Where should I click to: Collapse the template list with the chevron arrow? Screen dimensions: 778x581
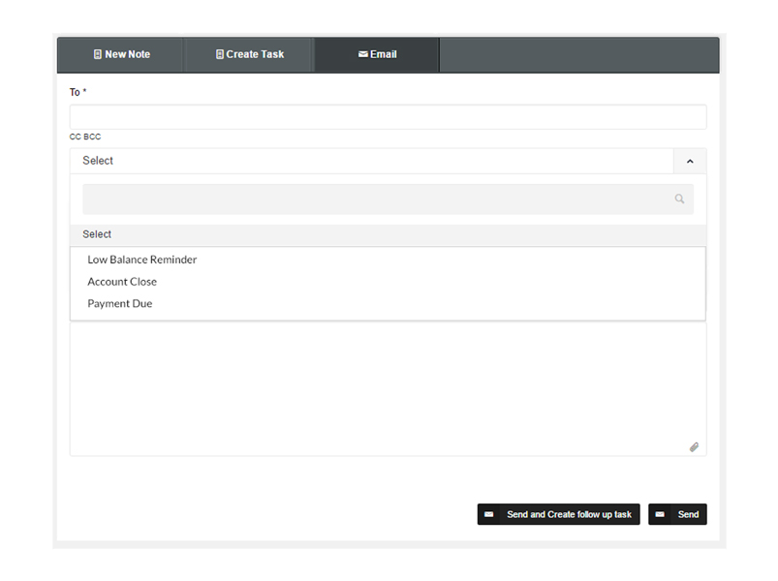coord(690,162)
